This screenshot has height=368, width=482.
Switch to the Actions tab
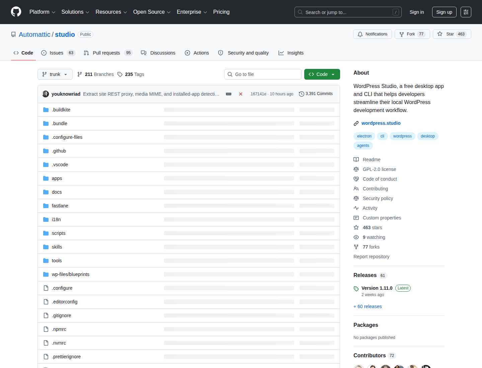(x=197, y=53)
